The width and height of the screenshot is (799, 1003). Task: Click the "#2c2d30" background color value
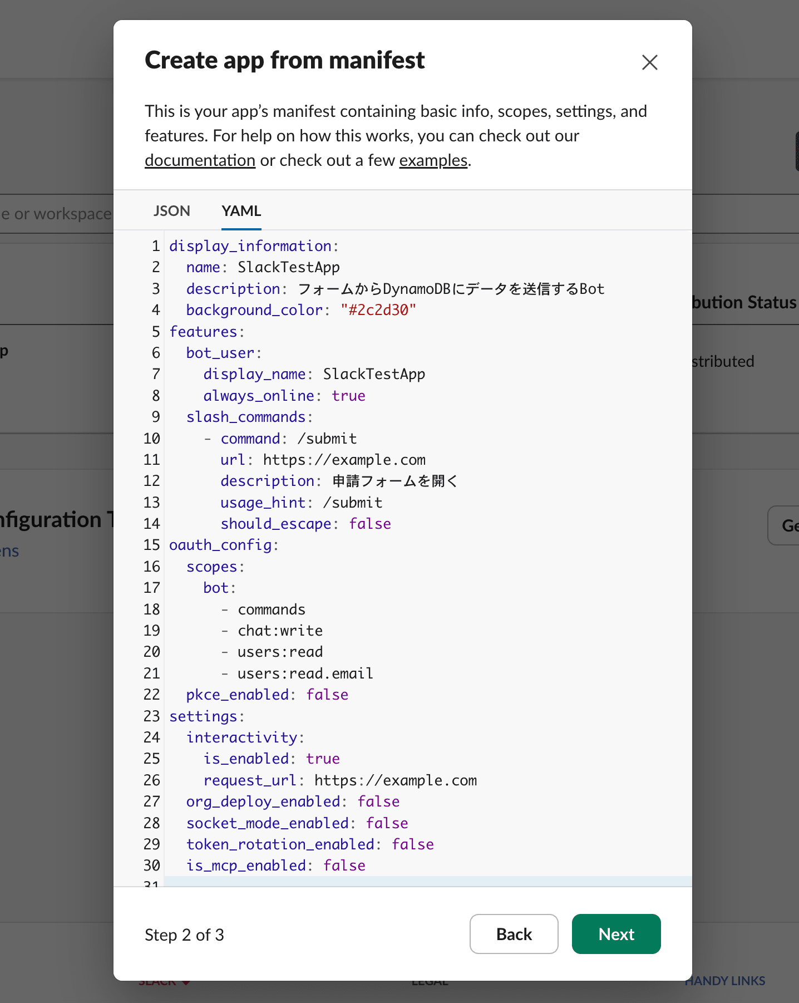pos(378,310)
